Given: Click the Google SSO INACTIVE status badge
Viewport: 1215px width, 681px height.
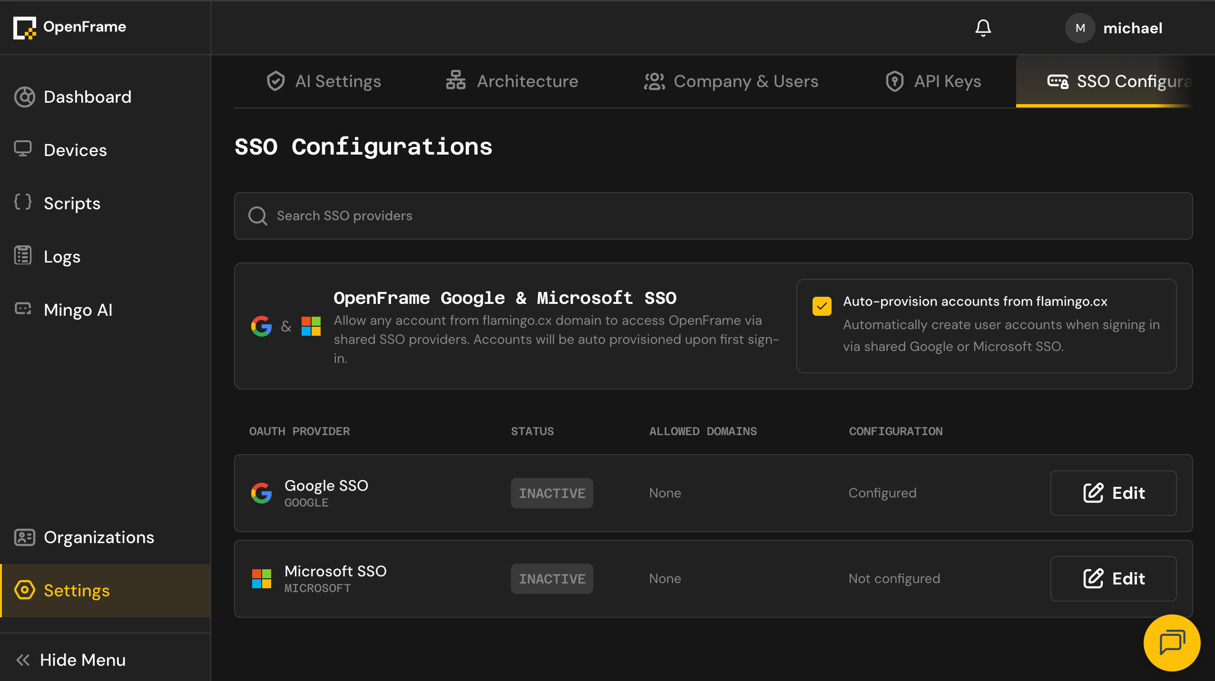Looking at the screenshot, I should 552,493.
